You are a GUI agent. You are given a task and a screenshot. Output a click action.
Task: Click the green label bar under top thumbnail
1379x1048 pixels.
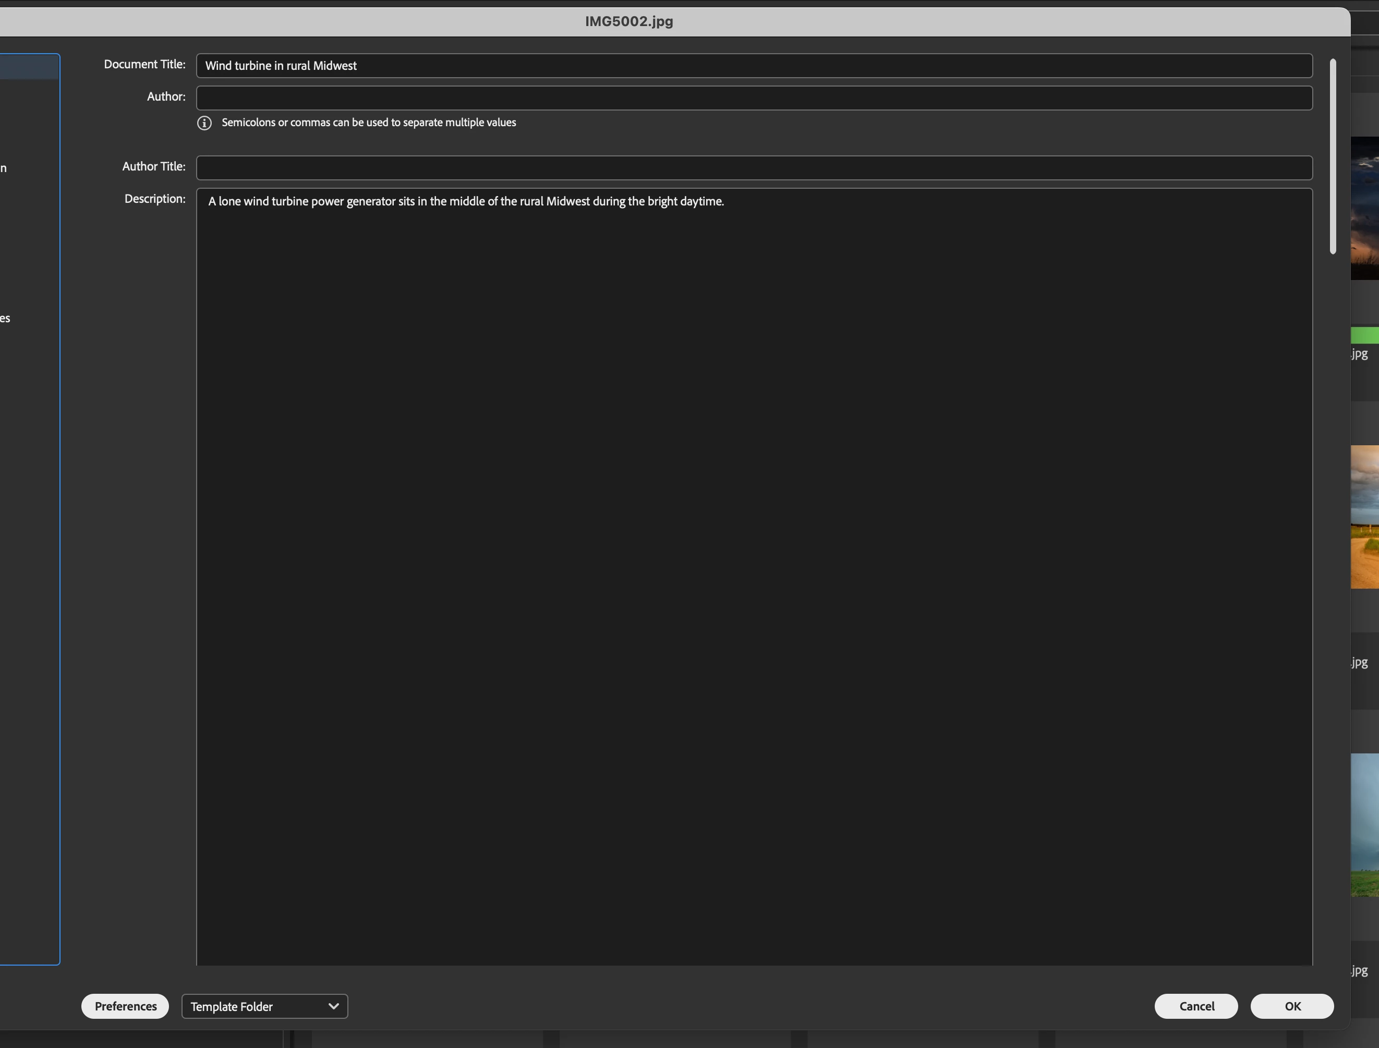1364,336
